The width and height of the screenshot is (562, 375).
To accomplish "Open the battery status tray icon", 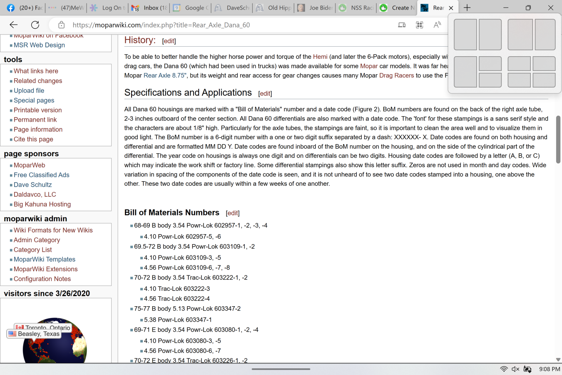I will pyautogui.click(x=527, y=369).
